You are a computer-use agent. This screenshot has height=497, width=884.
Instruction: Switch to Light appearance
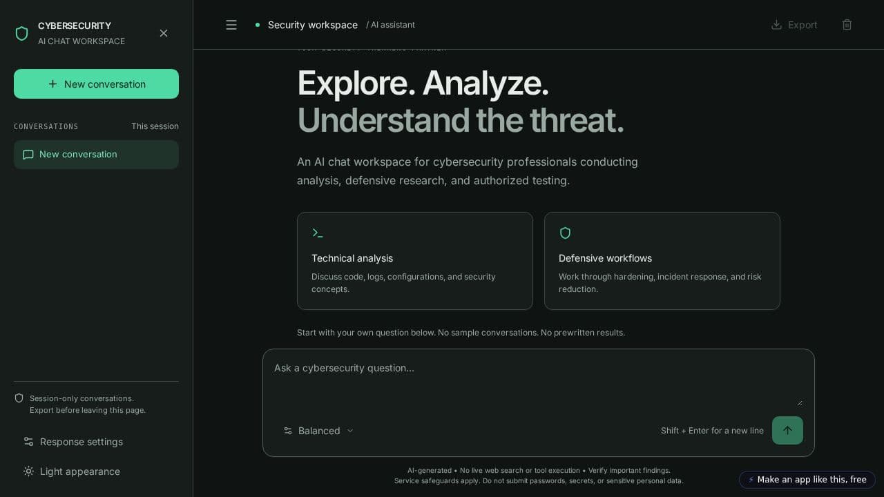72,471
